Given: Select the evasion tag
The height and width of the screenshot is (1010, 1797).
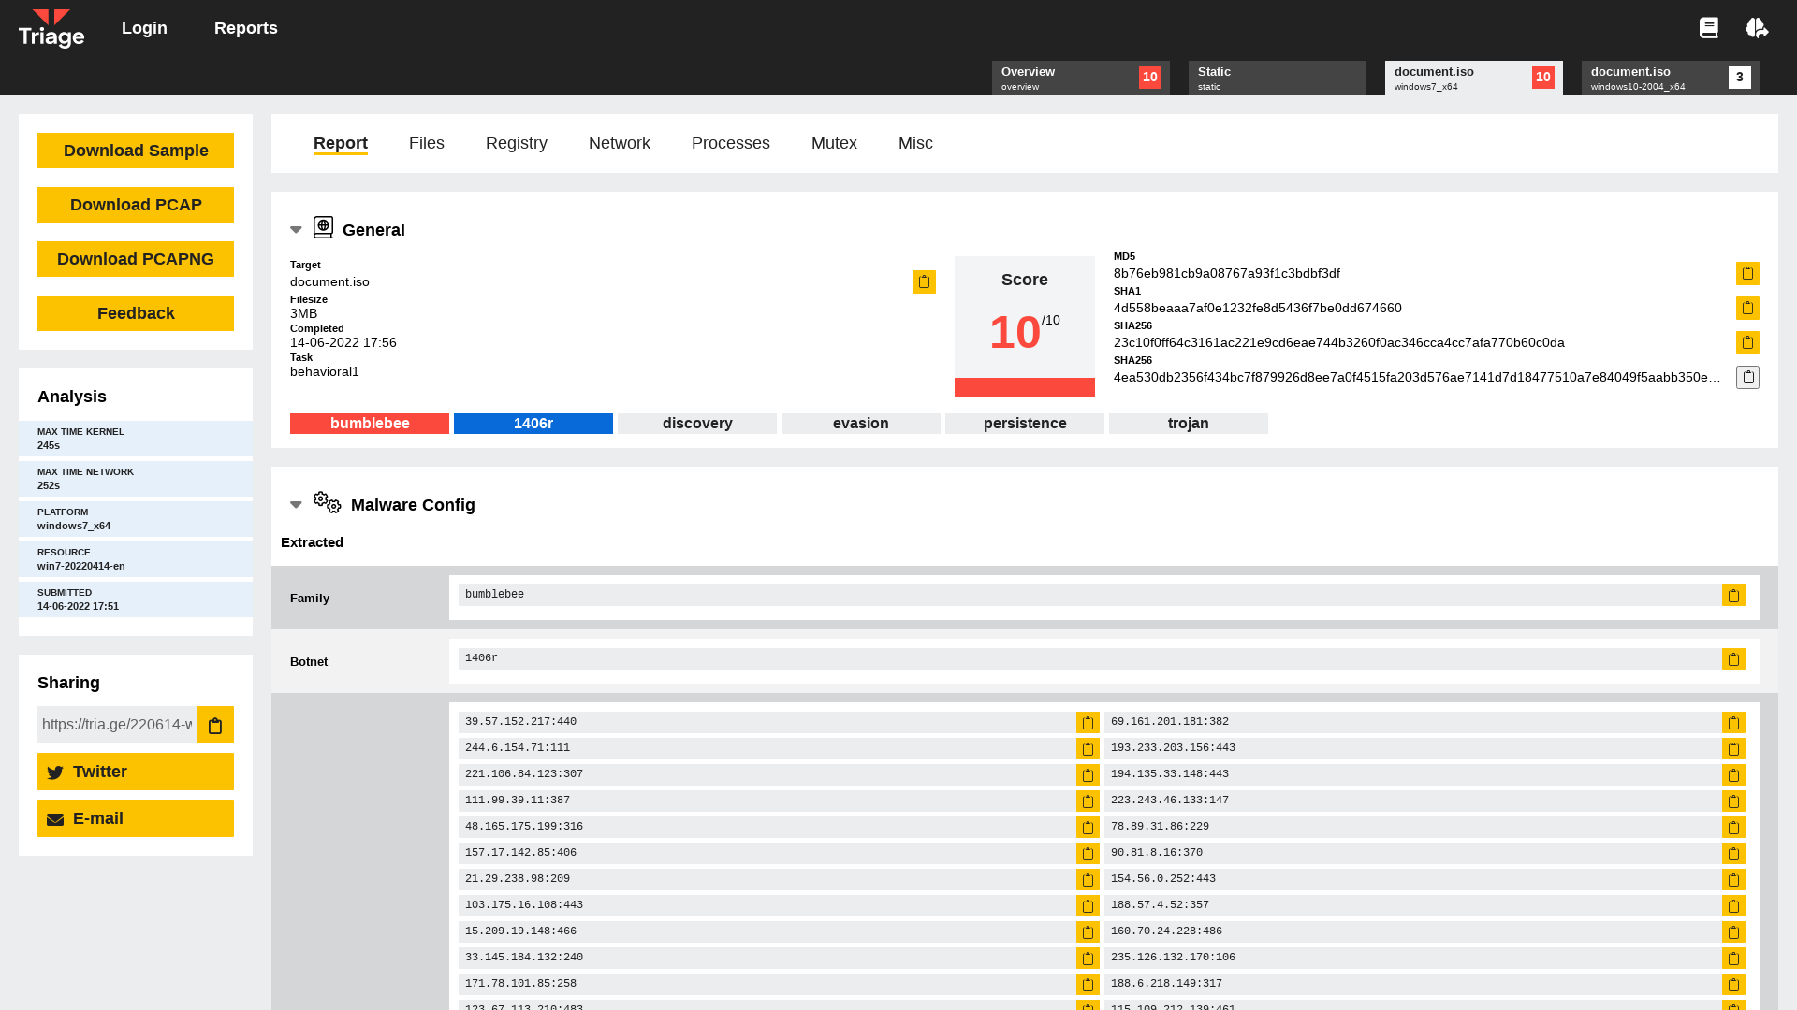Looking at the screenshot, I should (861, 424).
